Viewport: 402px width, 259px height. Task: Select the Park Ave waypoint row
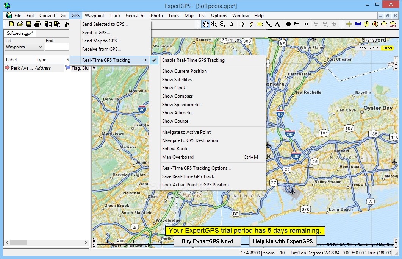47,68
